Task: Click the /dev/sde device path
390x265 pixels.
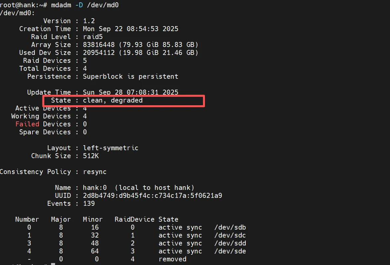Action: click(230, 251)
